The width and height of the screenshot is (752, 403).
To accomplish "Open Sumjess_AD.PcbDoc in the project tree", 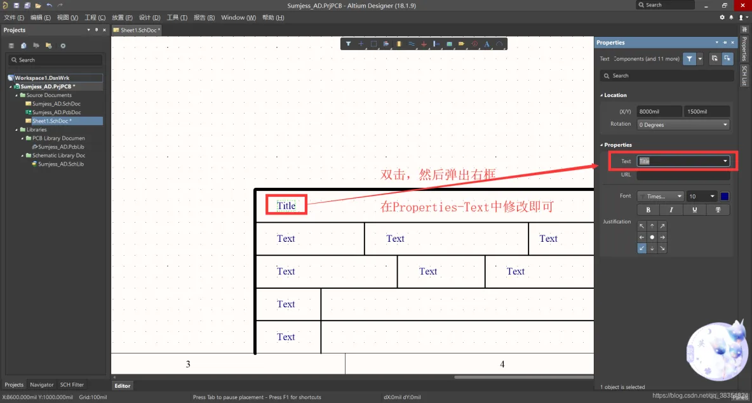I will tap(56, 112).
